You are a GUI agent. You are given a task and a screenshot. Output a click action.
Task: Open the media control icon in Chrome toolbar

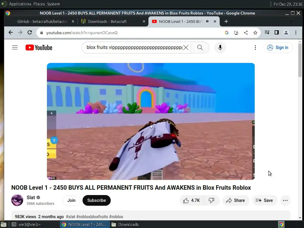point(267,33)
